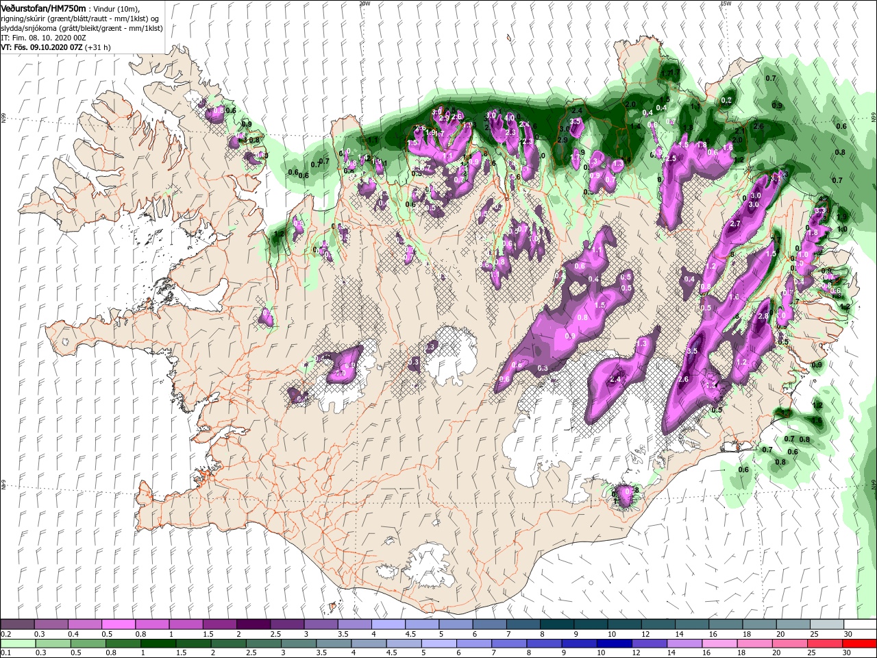Click the bottom-row purple swatch labeled 12
Image resolution: width=877 pixels, height=658 pixels.
[x=649, y=644]
